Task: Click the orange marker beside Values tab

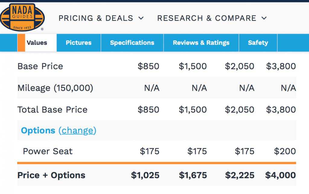Action: click(21, 43)
